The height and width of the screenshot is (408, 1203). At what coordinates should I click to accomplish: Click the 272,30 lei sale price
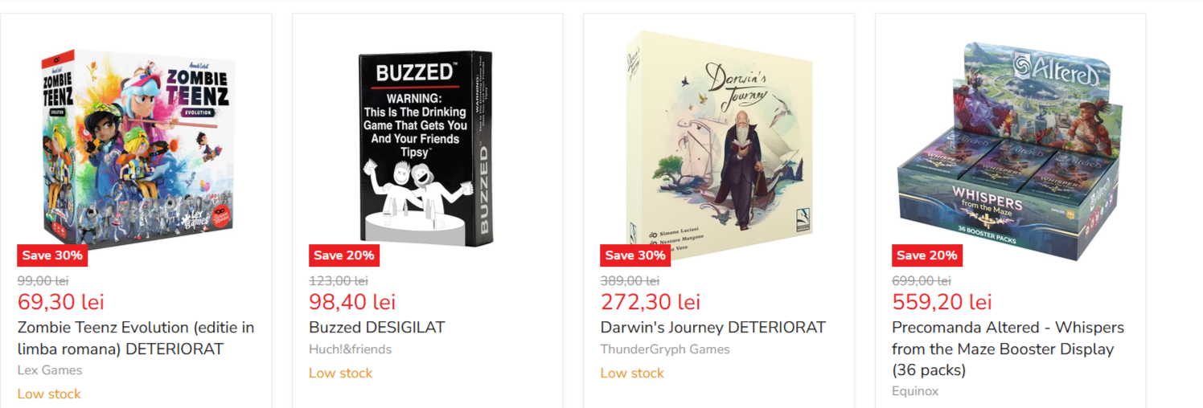[650, 302]
